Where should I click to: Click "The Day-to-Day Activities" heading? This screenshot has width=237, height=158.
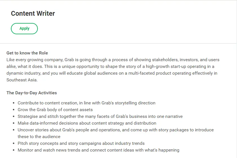(32, 93)
